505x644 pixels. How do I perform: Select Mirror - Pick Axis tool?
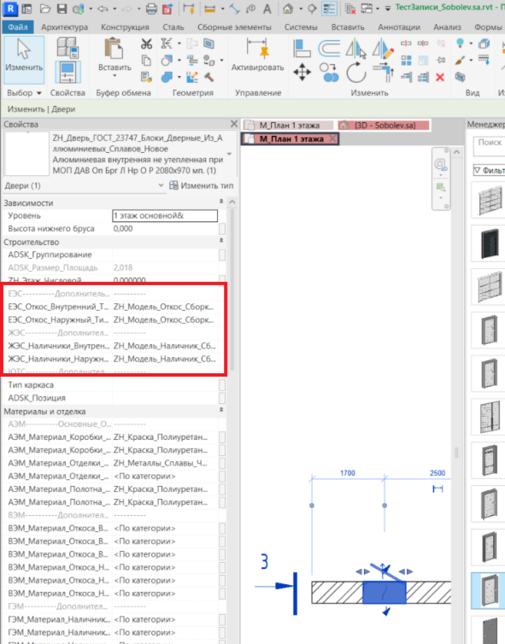[x=355, y=49]
